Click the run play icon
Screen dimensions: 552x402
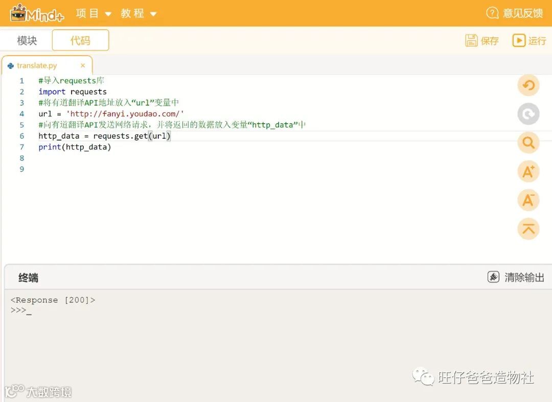click(519, 40)
